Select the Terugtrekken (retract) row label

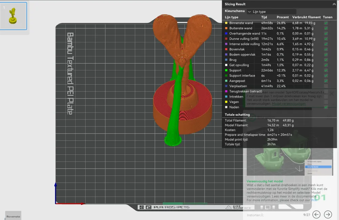coord(245,92)
